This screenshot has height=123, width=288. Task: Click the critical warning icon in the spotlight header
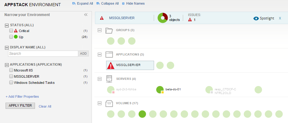pos(102,18)
